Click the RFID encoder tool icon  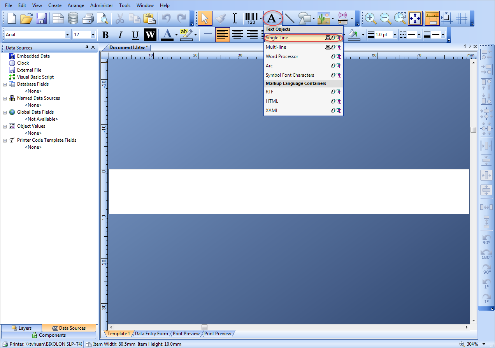pos(343,18)
